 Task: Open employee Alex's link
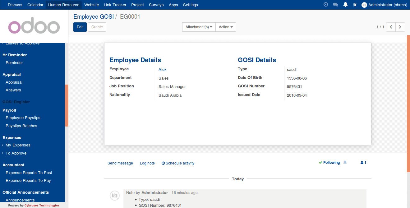click(x=163, y=70)
